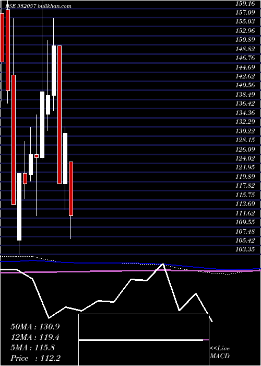Click the 117.82 price axis label
Screen dimensions: 261x366
tap(245, 186)
